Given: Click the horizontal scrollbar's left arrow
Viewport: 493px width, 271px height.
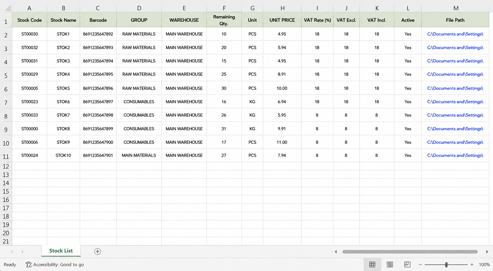Looking at the screenshot, I should pos(336,252).
